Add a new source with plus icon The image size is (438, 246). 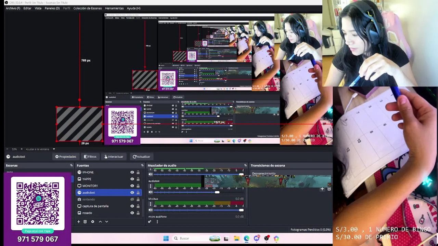tap(78, 222)
